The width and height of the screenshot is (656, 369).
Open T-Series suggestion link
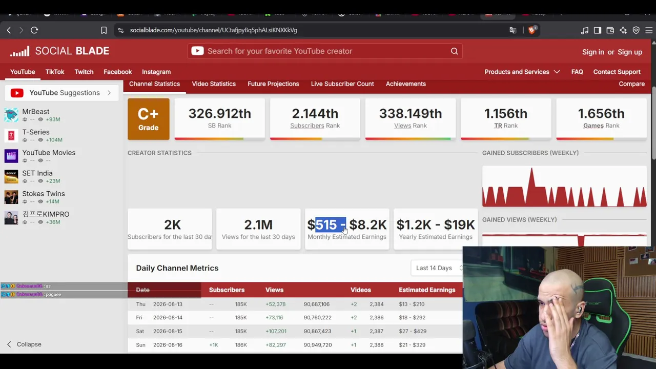pyautogui.click(x=36, y=132)
